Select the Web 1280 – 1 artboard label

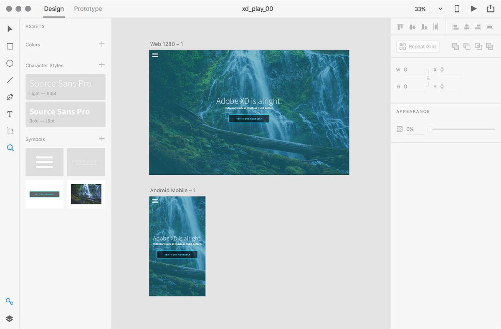167,44
